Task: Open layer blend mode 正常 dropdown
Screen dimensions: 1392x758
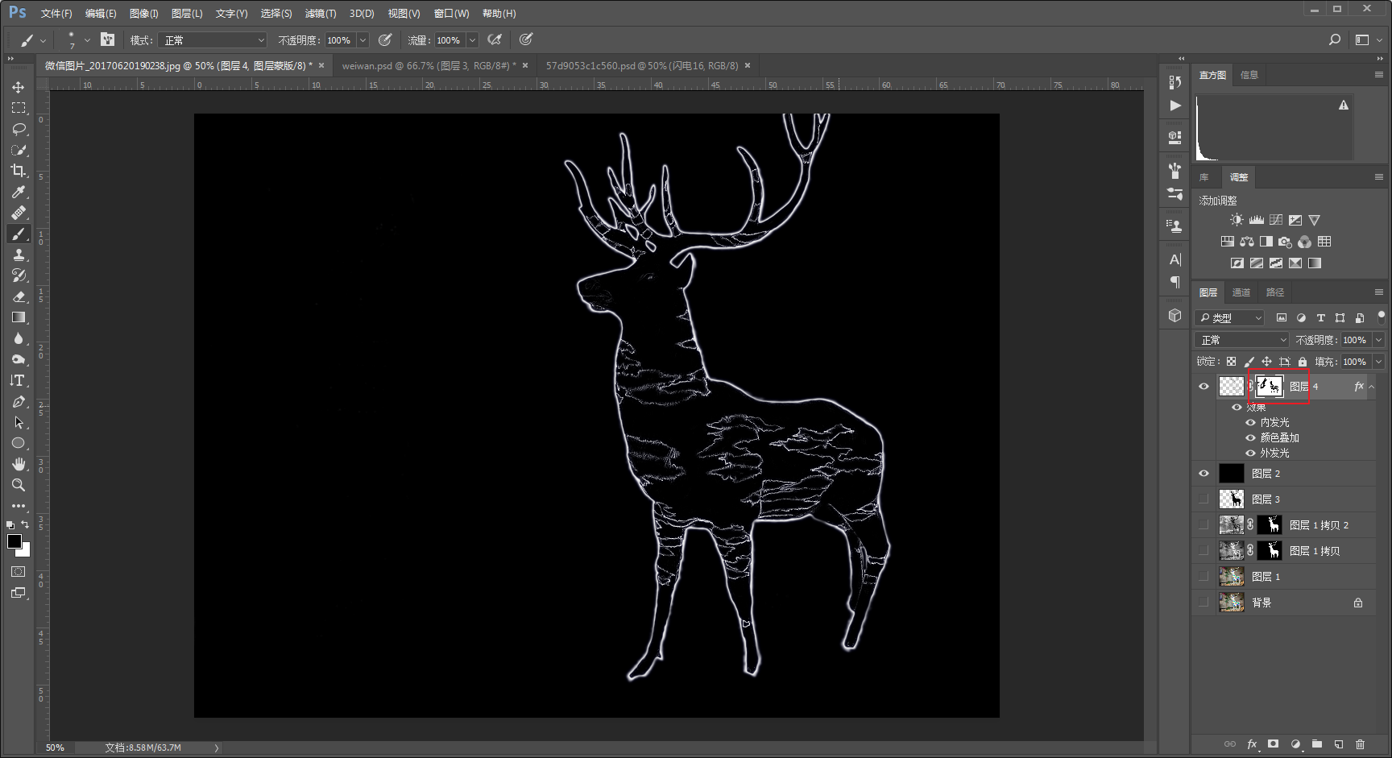Action: 1242,340
